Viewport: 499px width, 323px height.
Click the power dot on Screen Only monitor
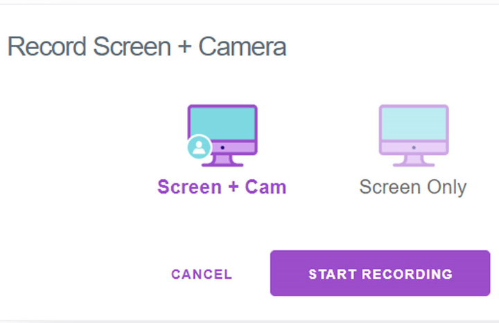(413, 147)
